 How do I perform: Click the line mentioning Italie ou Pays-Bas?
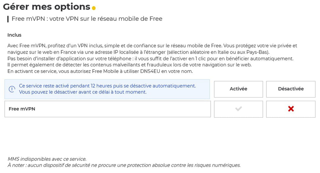tap(138, 52)
